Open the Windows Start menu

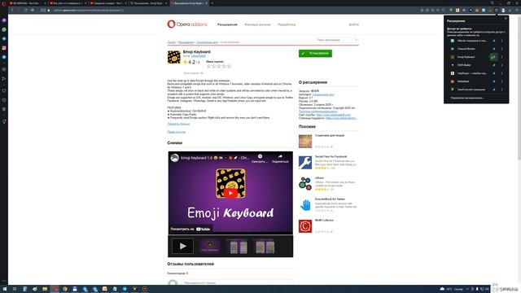[5, 289]
